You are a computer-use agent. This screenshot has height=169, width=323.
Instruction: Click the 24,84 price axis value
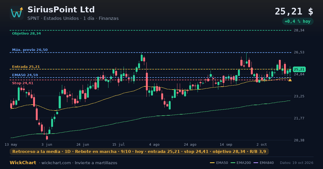(x=299, y=74)
